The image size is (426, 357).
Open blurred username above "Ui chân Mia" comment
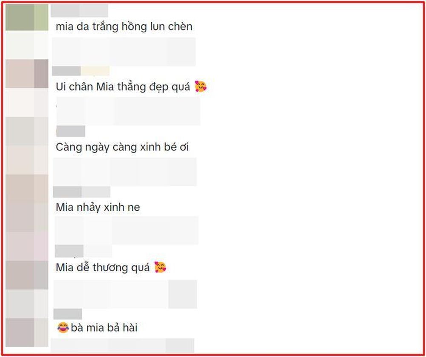point(81,71)
